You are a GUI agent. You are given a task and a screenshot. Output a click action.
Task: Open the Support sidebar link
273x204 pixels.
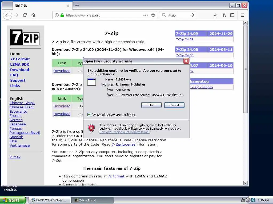pos(18,80)
